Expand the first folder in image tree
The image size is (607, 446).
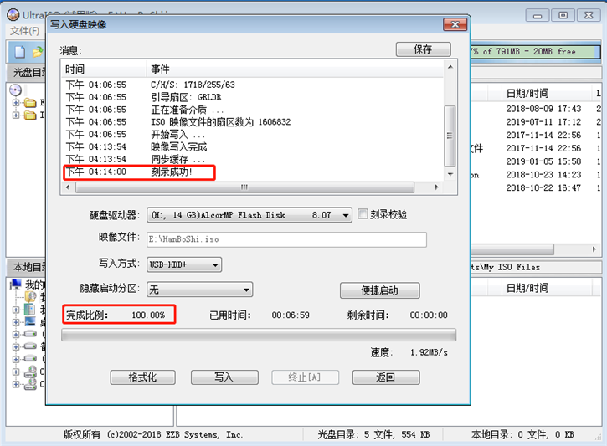click(x=16, y=103)
